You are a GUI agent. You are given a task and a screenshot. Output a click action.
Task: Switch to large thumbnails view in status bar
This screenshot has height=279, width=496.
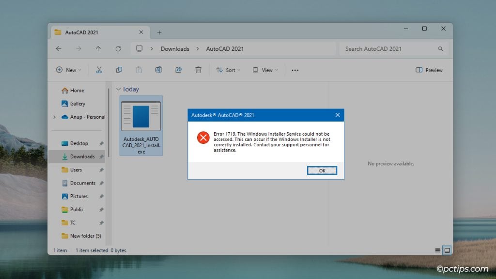pyautogui.click(x=446, y=250)
